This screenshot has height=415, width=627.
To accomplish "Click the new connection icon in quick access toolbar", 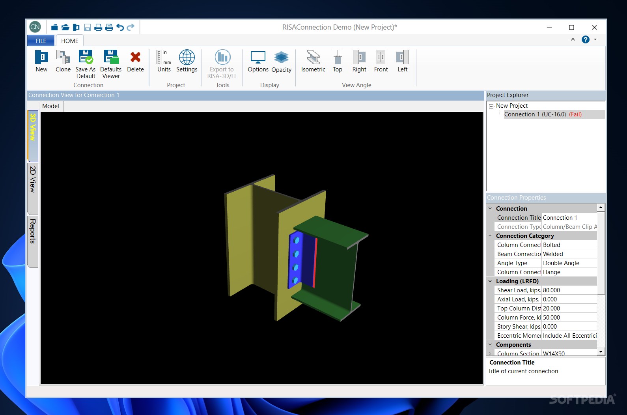I will pyautogui.click(x=77, y=27).
